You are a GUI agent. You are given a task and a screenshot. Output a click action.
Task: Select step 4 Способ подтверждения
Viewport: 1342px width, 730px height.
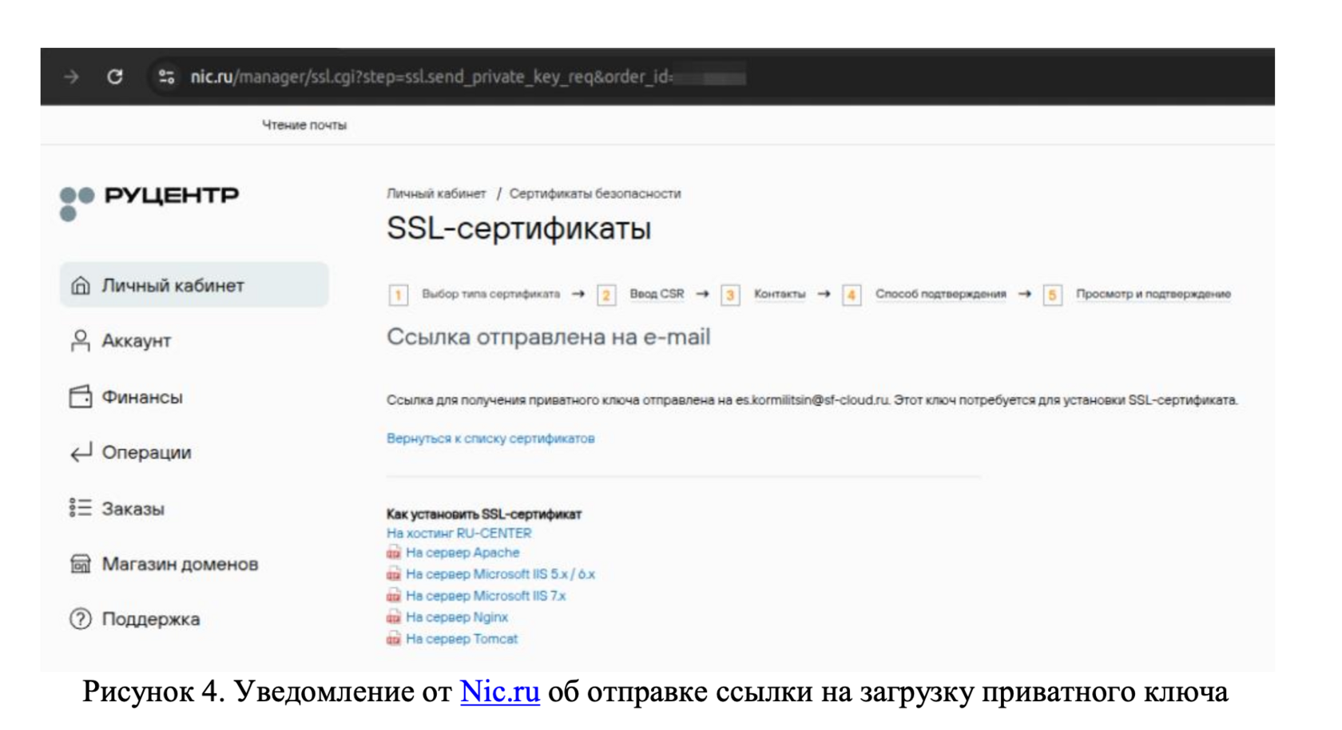[925, 295]
